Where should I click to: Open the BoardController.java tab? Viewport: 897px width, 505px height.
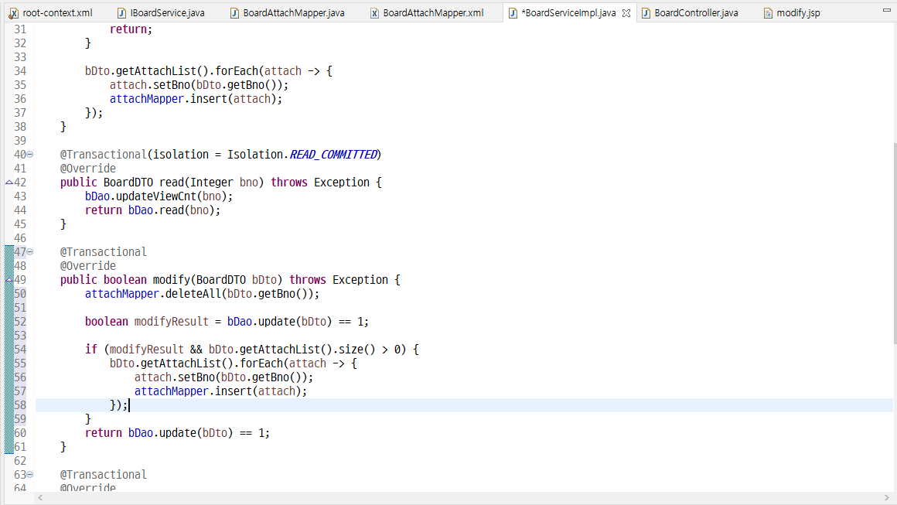click(689, 12)
